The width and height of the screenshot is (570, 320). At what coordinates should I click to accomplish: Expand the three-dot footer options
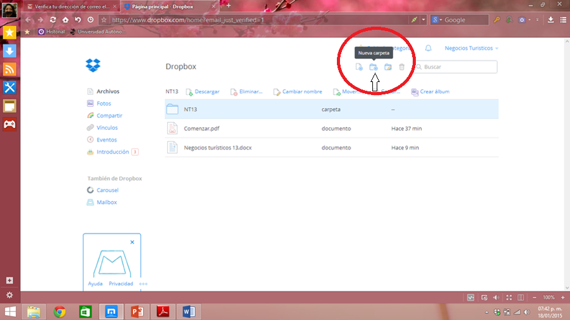(143, 284)
